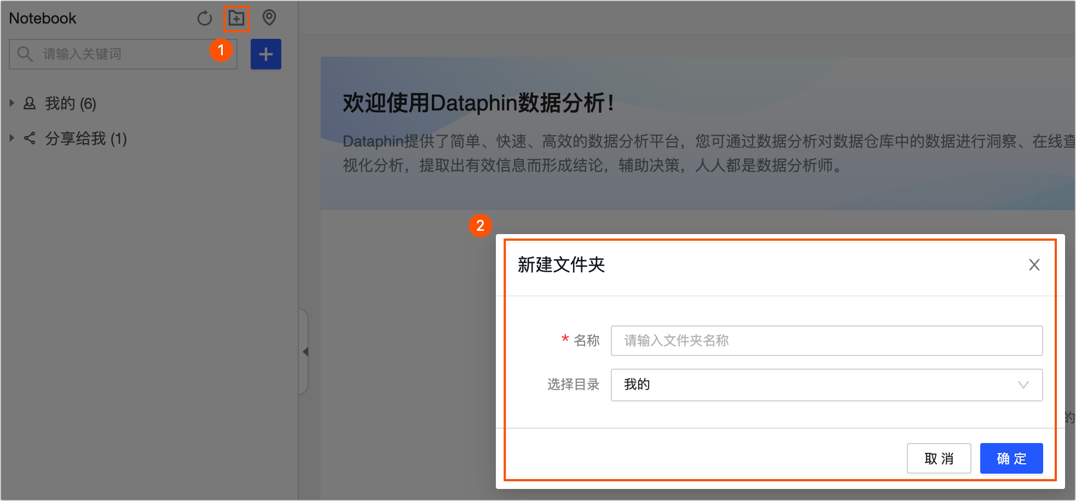Click the 名称 field label
This screenshot has height=501, width=1076.
click(586, 341)
